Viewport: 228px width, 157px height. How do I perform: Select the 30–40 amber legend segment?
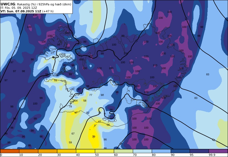point(67,151)
